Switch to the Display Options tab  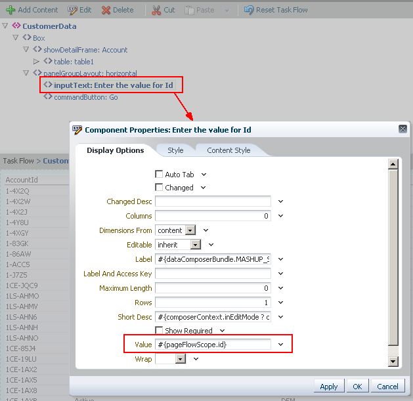[116, 150]
